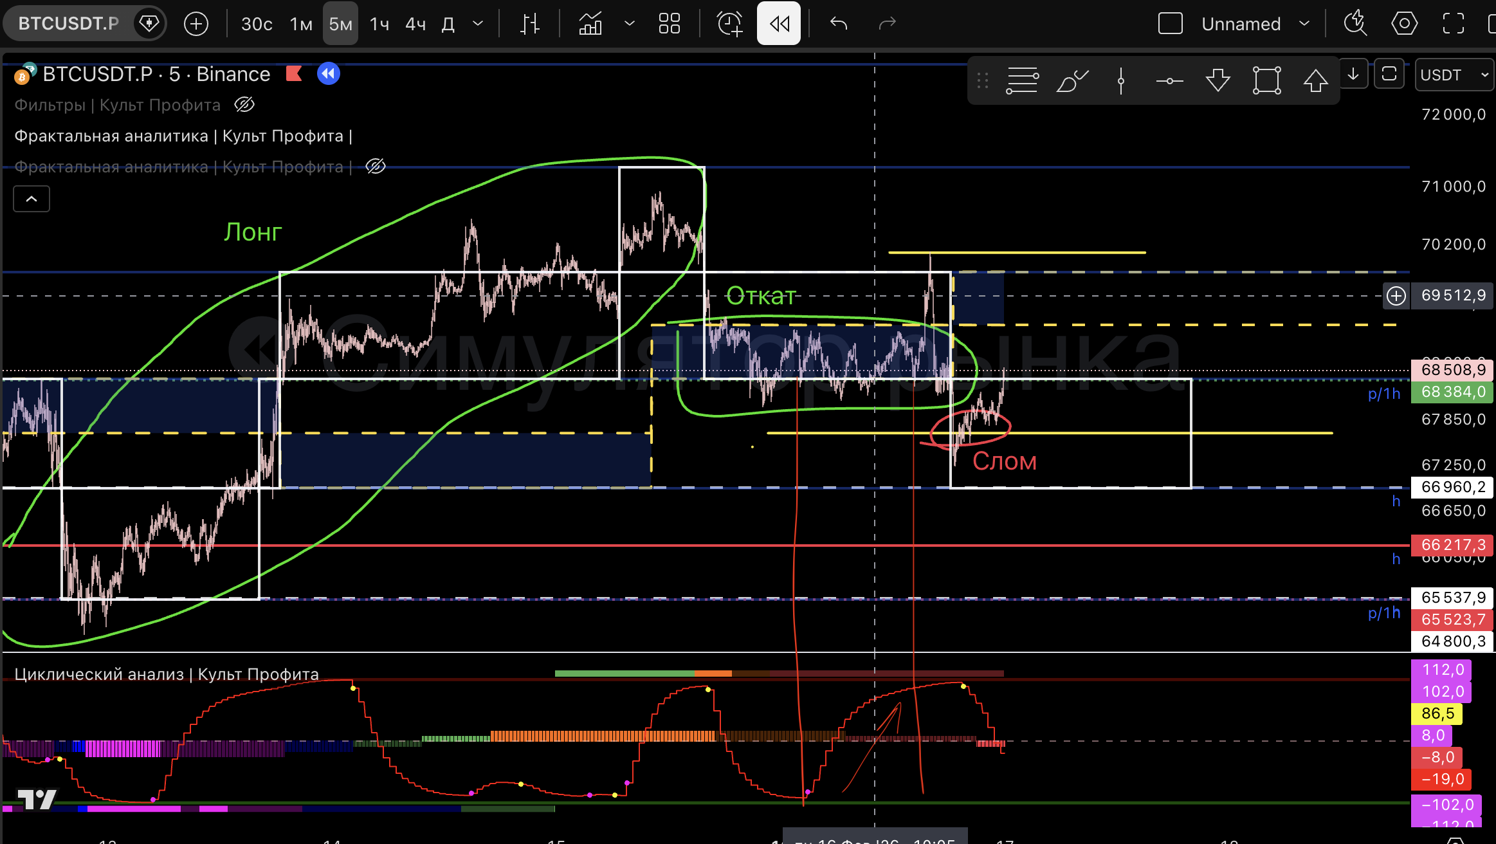Open chart settings hexagon icon
This screenshot has width=1496, height=844.
[x=1404, y=24]
